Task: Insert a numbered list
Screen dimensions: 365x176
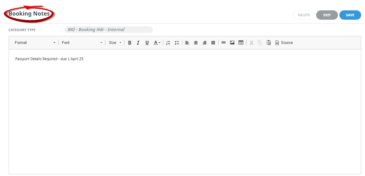Action: [168, 43]
